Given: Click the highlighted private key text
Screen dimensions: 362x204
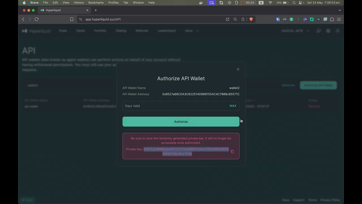Looking at the screenshot, I should pos(186,152).
